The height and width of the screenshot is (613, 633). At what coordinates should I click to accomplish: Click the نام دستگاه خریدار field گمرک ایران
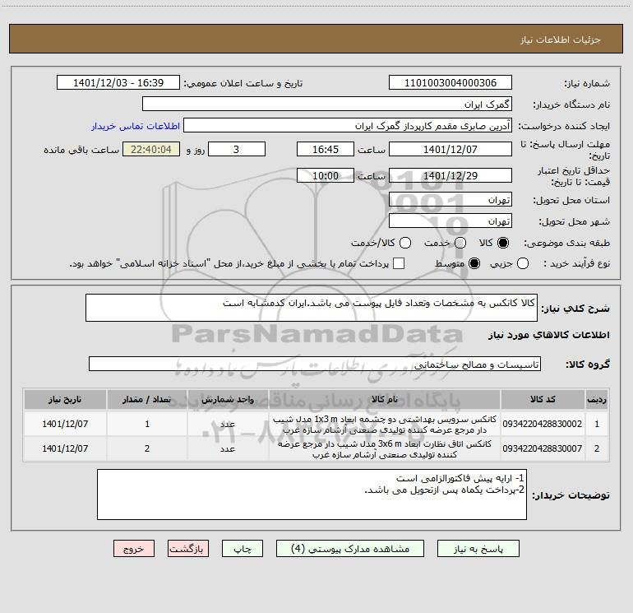[327, 104]
